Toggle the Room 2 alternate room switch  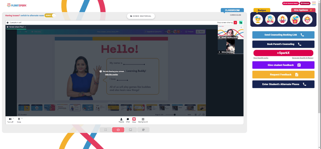[50, 15]
